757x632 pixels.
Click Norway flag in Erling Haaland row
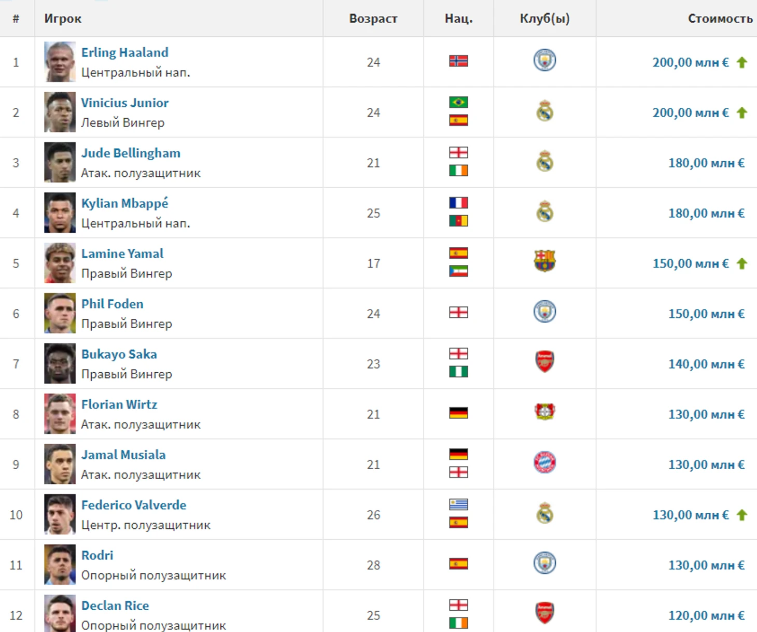[x=458, y=61]
